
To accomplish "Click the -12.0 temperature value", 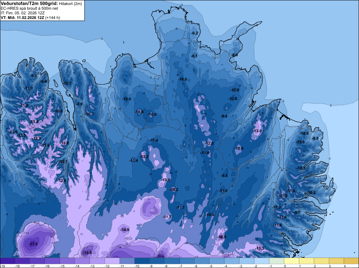I will point(209,143).
